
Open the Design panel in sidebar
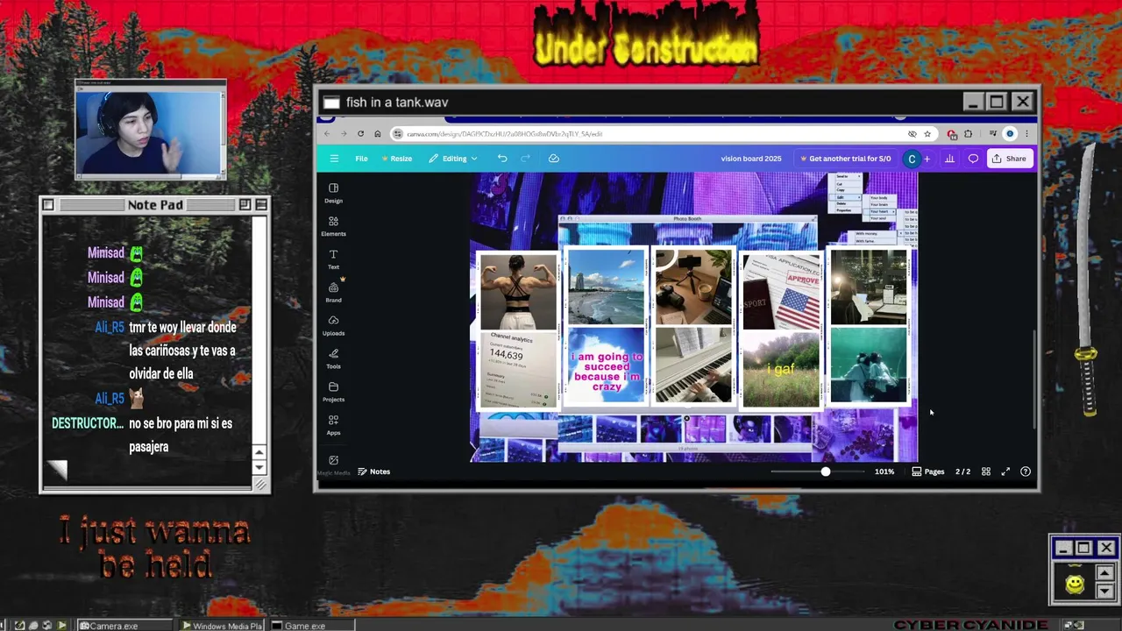tap(333, 193)
